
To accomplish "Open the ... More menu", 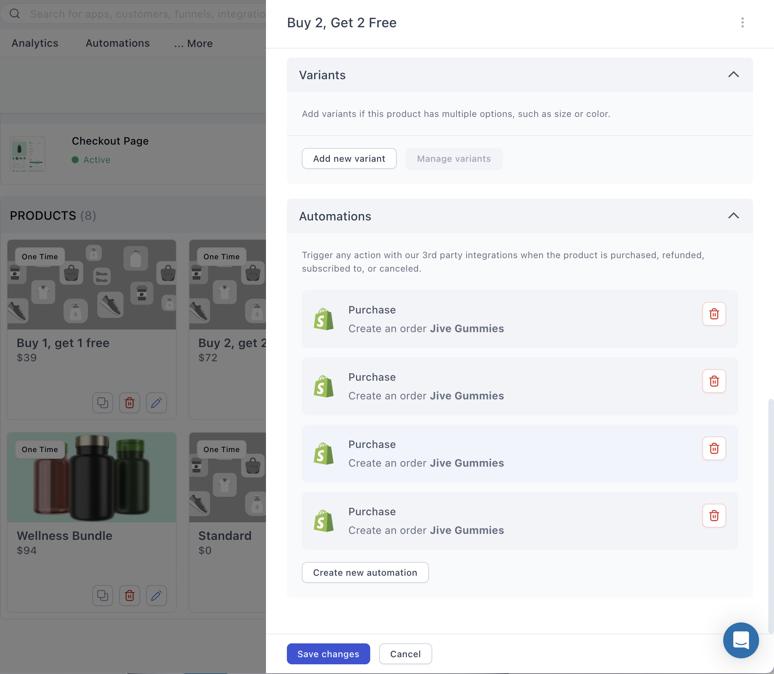I will 193,44.
